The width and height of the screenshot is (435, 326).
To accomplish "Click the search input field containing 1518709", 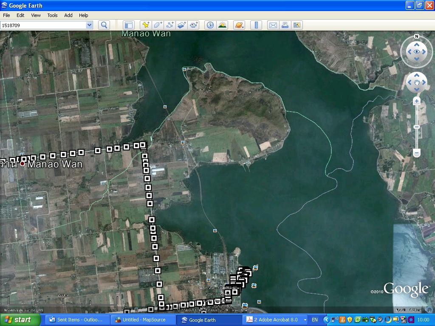I will pos(42,25).
